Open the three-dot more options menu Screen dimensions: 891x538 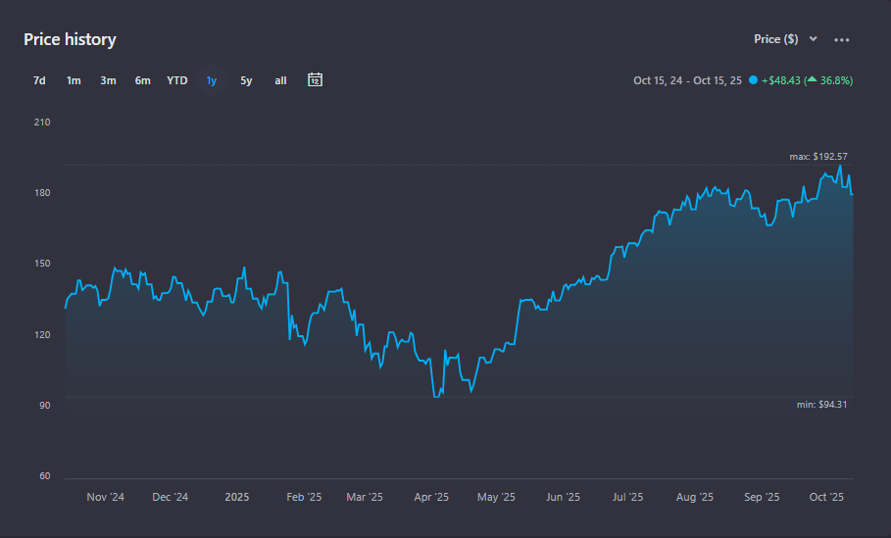click(841, 40)
